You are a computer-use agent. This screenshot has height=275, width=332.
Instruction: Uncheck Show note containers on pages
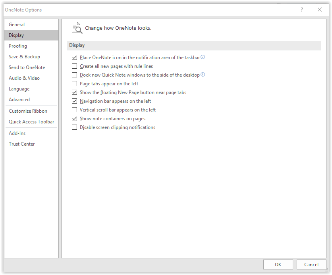(x=75, y=119)
